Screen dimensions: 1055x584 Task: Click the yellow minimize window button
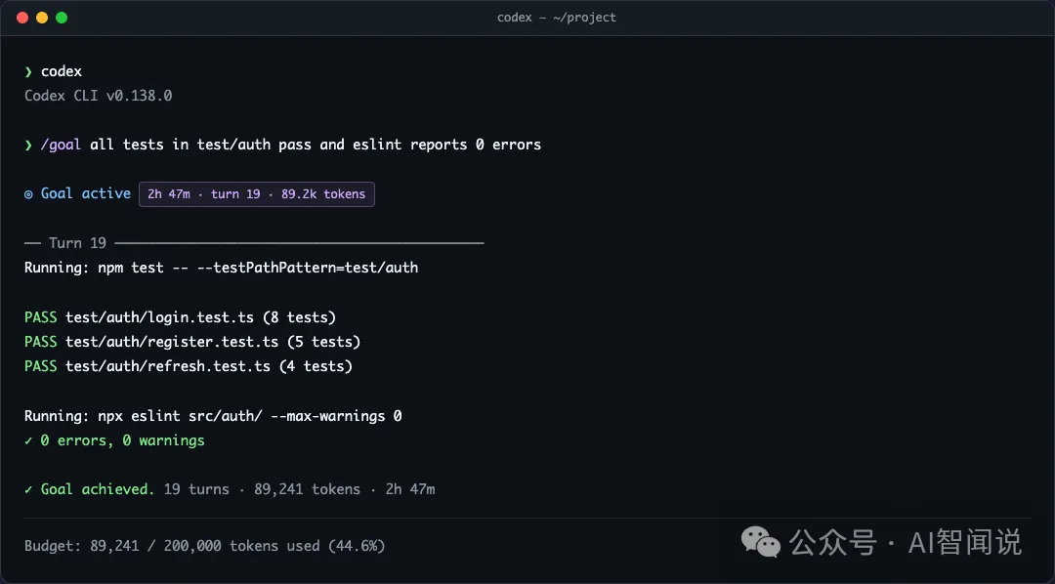pos(42,18)
